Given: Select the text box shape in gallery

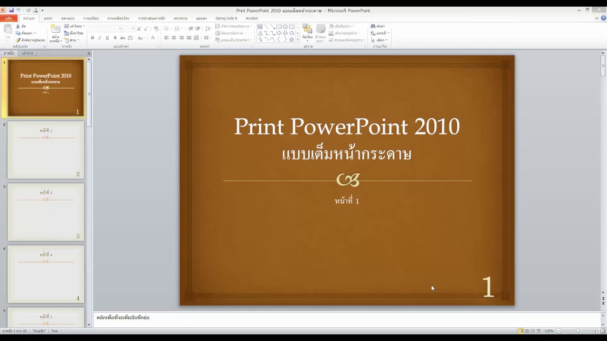Looking at the screenshot, I should click(260, 27).
